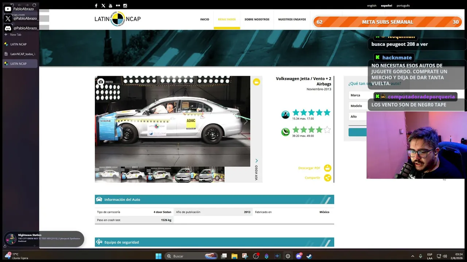Screen dimensions: 467x262
Task: Click the Nightwave Station media notification
Action: 44,239
